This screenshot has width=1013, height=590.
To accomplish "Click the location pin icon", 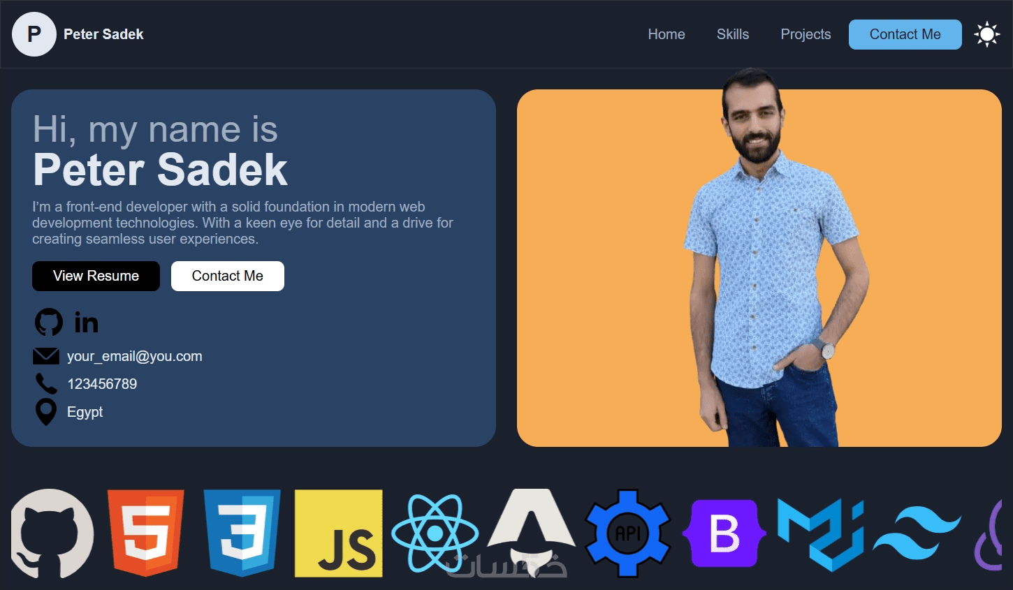I will pos(46,412).
